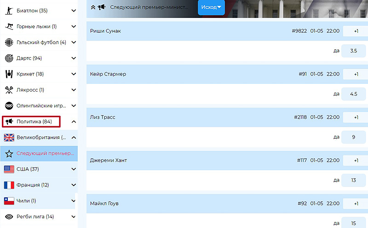Click the cricket sport icon
The image size is (368, 228).
coord(9,74)
